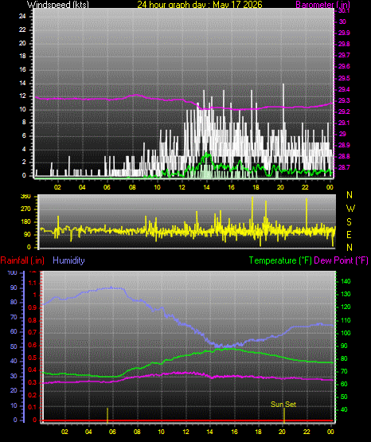Click the N compass label at top
The width and height of the screenshot is (371, 442).
coord(350,195)
